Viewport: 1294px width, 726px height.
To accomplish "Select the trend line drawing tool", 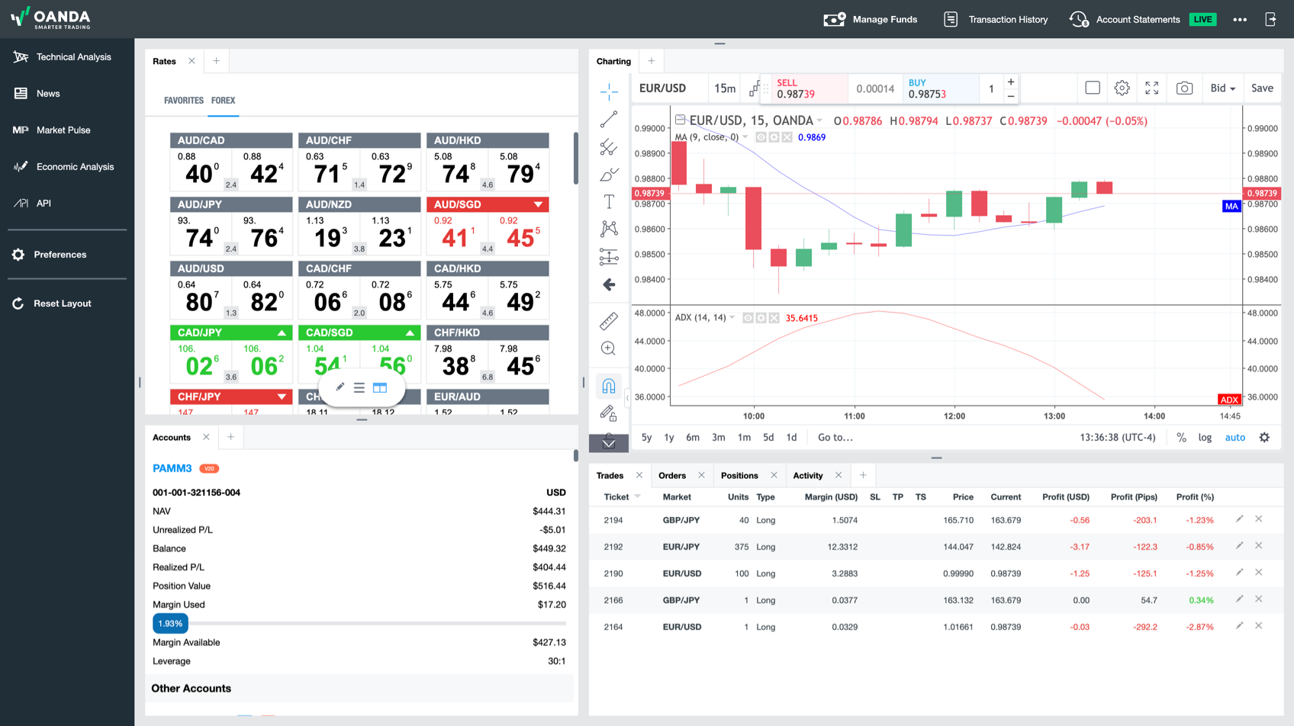I will coord(609,120).
